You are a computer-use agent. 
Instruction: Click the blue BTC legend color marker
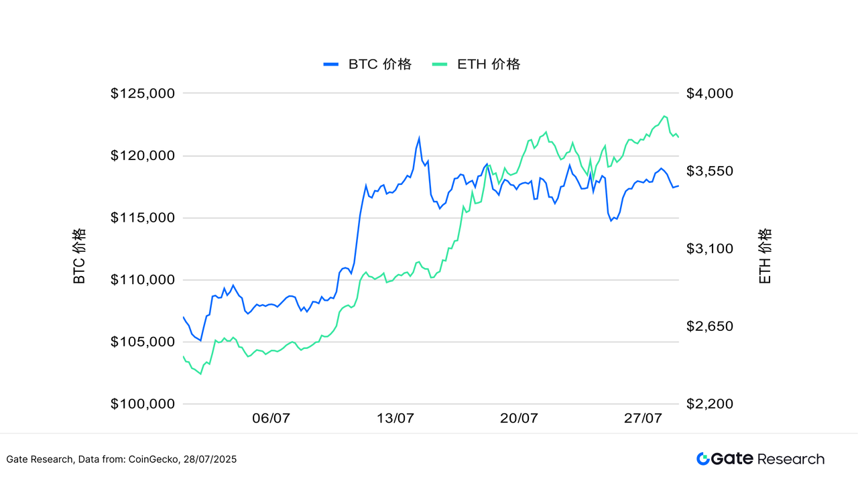tap(331, 64)
